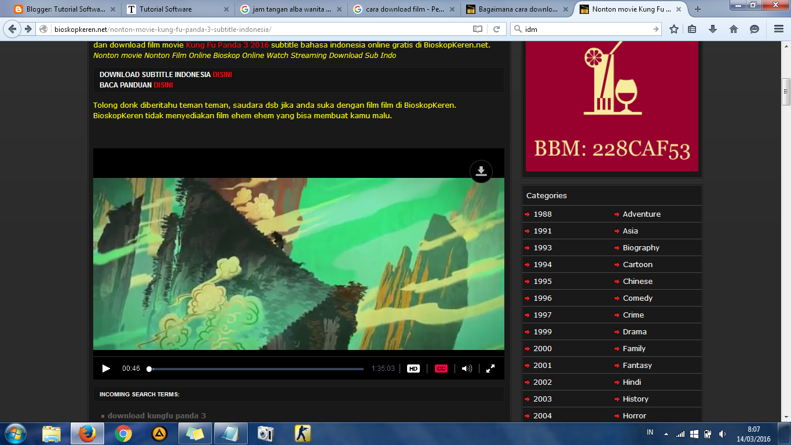791x445 pixels.
Task: Open the Adventure category
Action: click(642, 214)
